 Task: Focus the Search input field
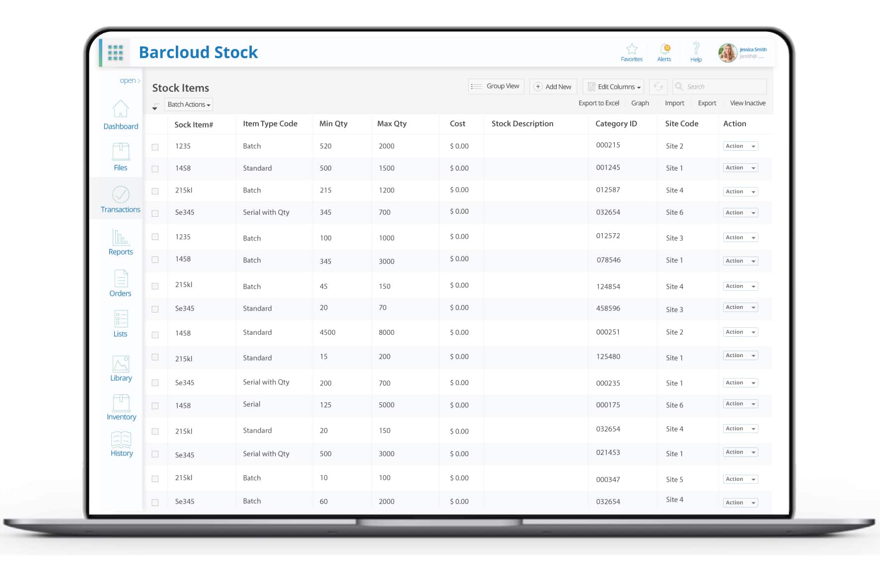(x=719, y=86)
